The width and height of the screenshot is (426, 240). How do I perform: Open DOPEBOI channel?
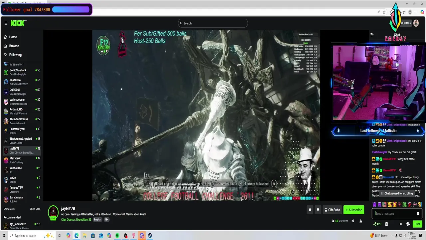(x=22, y=92)
